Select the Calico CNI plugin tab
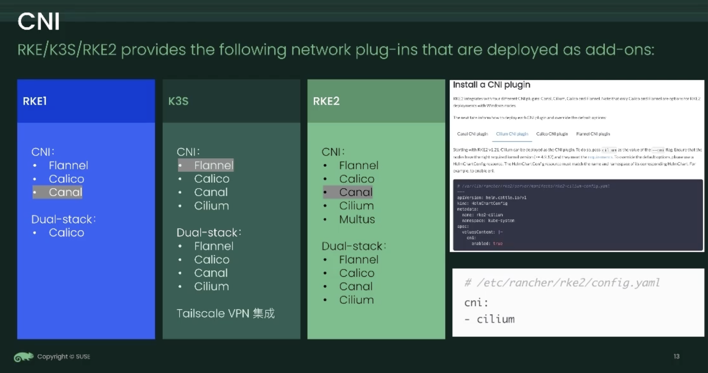Screen dimensions: 708x373 point(552,134)
